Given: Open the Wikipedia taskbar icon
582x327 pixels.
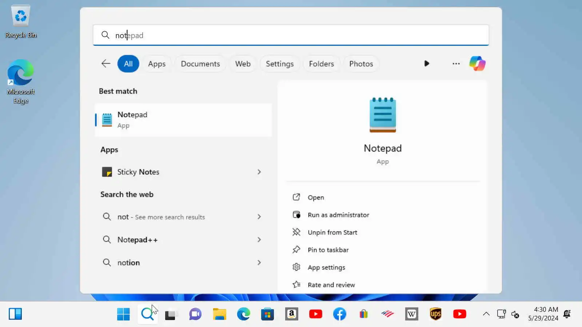Looking at the screenshot, I should click(x=411, y=314).
